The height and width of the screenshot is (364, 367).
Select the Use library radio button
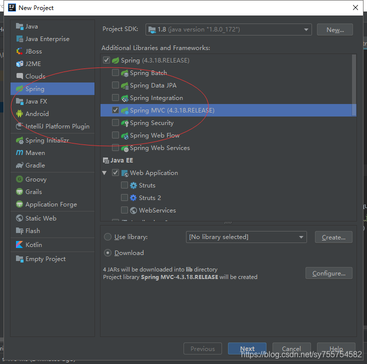107,237
